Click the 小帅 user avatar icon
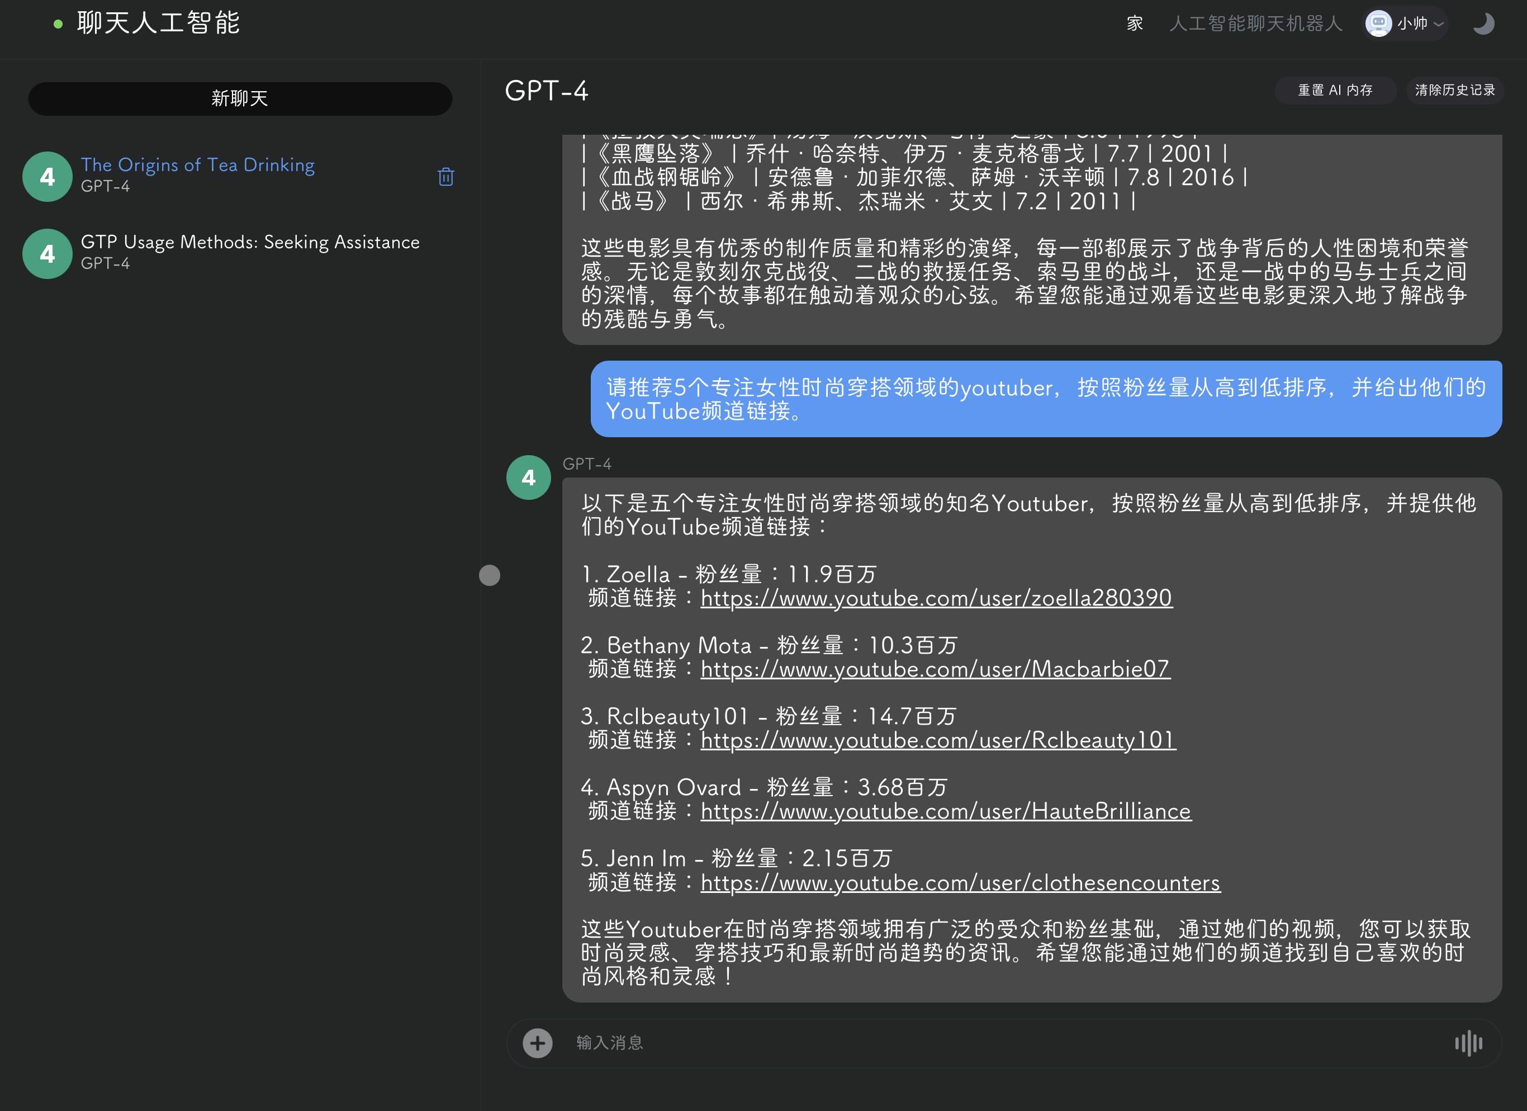Viewport: 1527px width, 1111px height. coord(1378,24)
